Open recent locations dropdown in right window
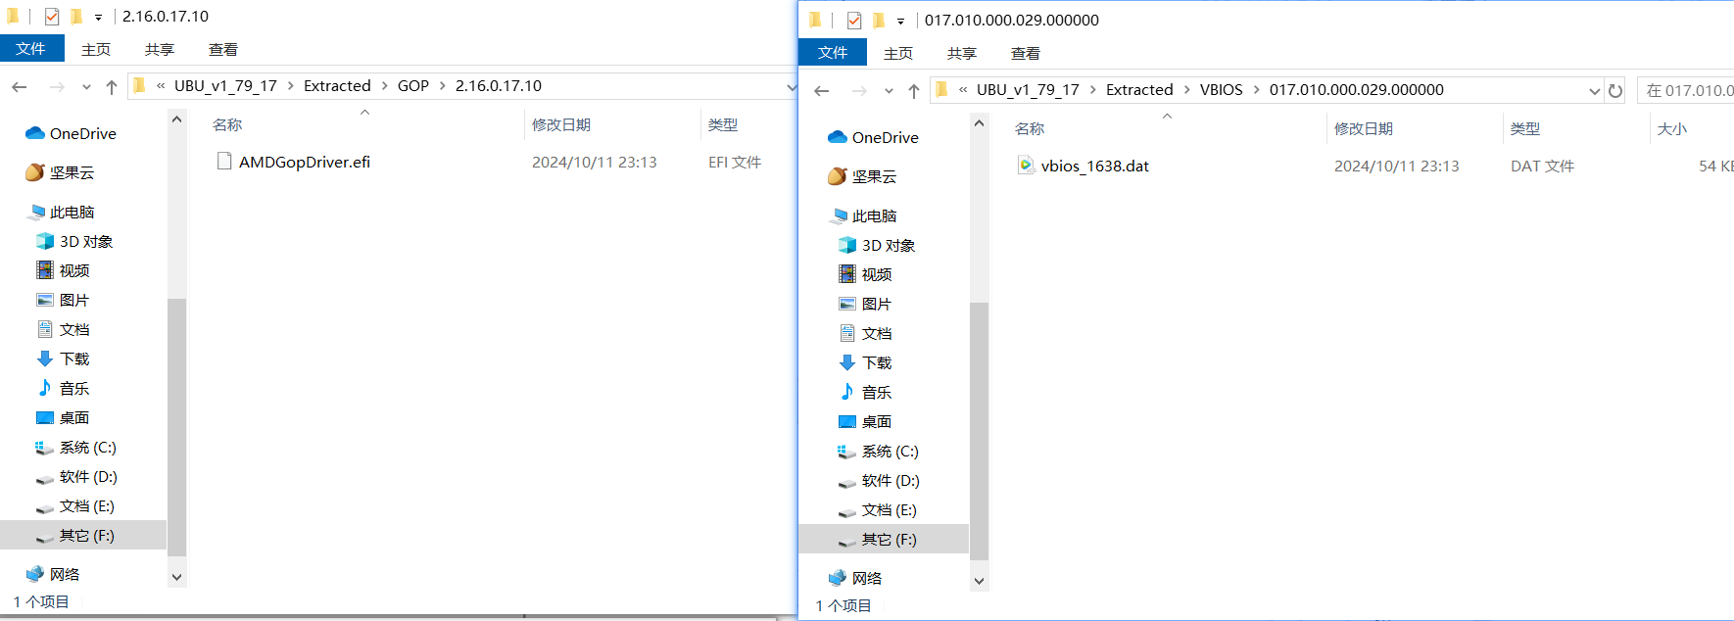The image size is (1734, 621). click(889, 91)
